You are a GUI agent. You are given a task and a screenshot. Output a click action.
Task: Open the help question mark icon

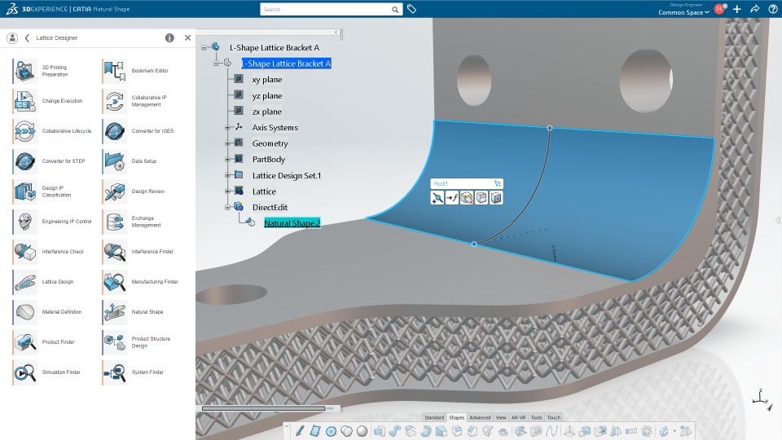coord(773,9)
